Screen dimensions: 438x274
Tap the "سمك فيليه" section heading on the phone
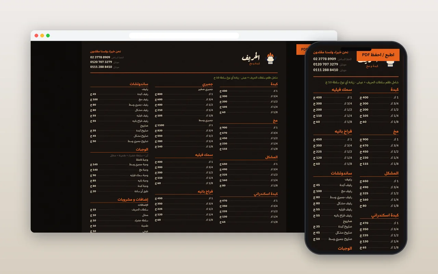click(x=342, y=90)
